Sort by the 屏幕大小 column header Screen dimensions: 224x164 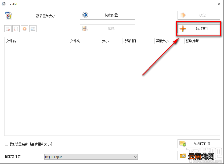pos(169,41)
